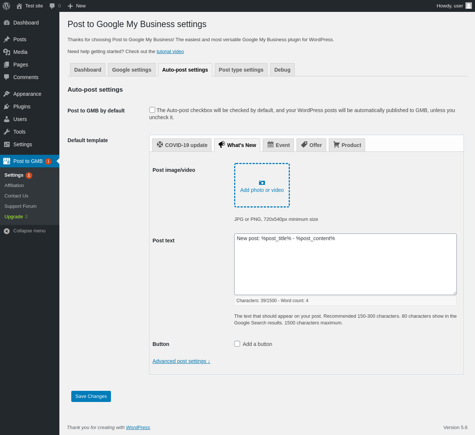
Task: Click the Version 5.6 footer text
Action: 455,428
